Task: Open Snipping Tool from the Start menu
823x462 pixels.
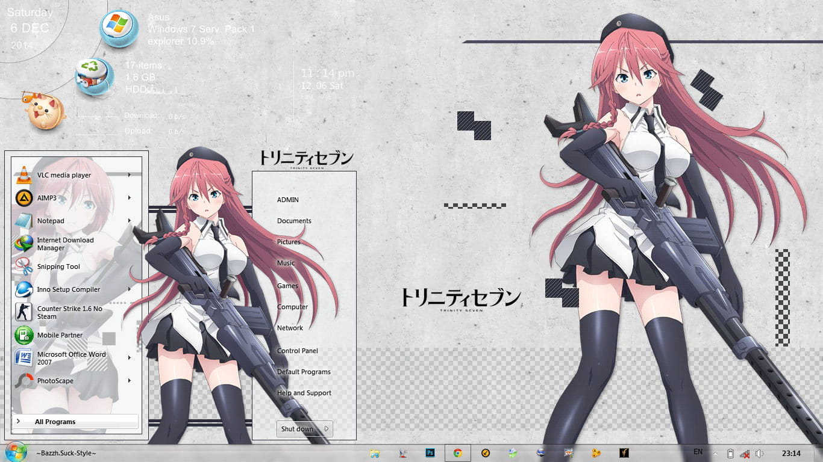Action: (x=58, y=266)
